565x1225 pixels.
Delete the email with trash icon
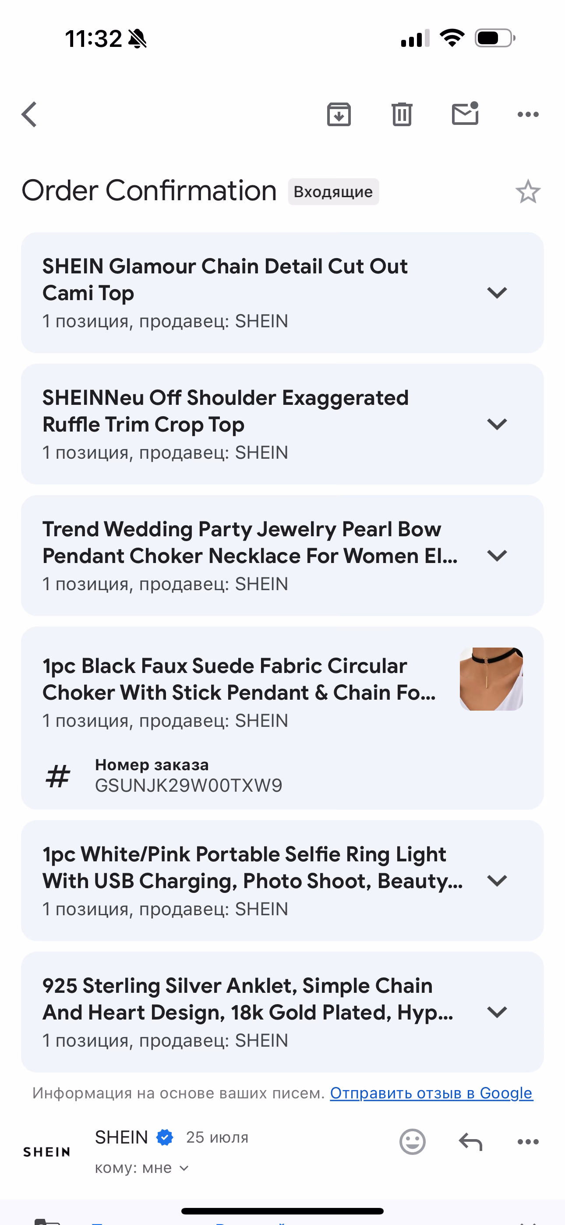click(402, 115)
